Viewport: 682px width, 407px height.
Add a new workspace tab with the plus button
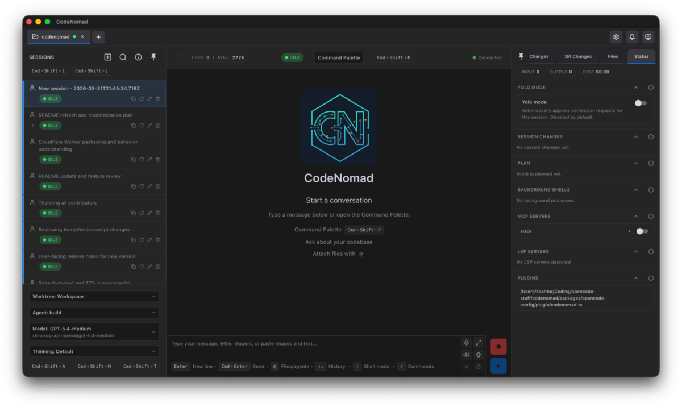(x=98, y=37)
